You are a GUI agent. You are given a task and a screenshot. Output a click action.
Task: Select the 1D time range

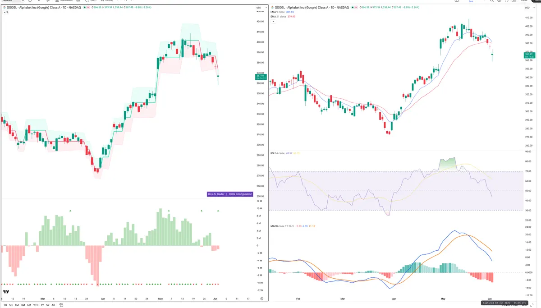tap(5, 305)
